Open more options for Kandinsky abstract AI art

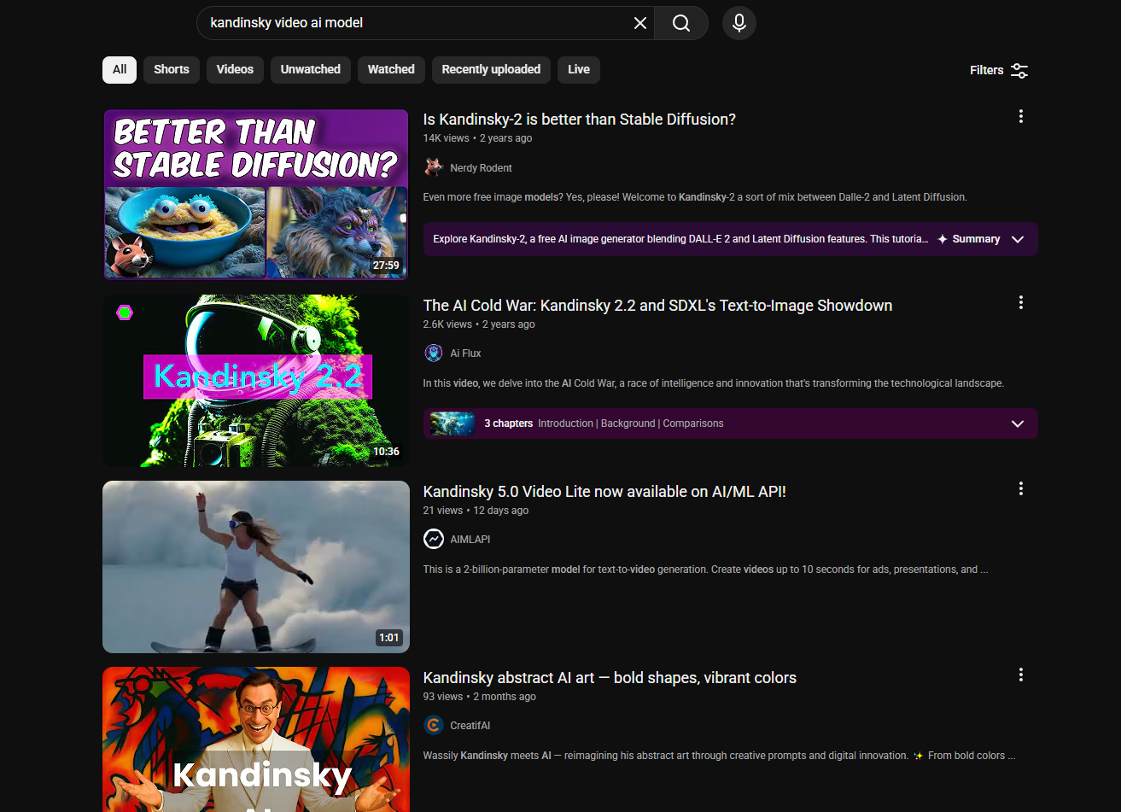point(1021,675)
